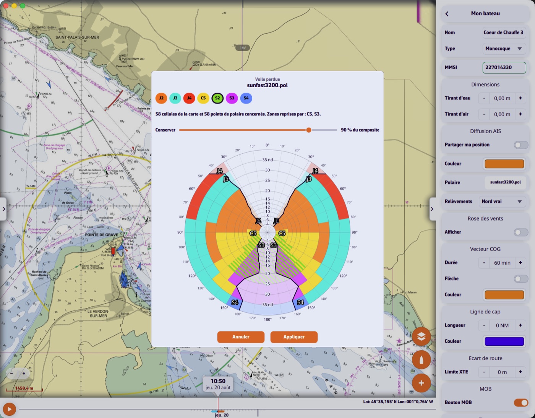The height and width of the screenshot is (418, 535).
Task: Increase Limite XTE with plus
Action: coord(520,372)
